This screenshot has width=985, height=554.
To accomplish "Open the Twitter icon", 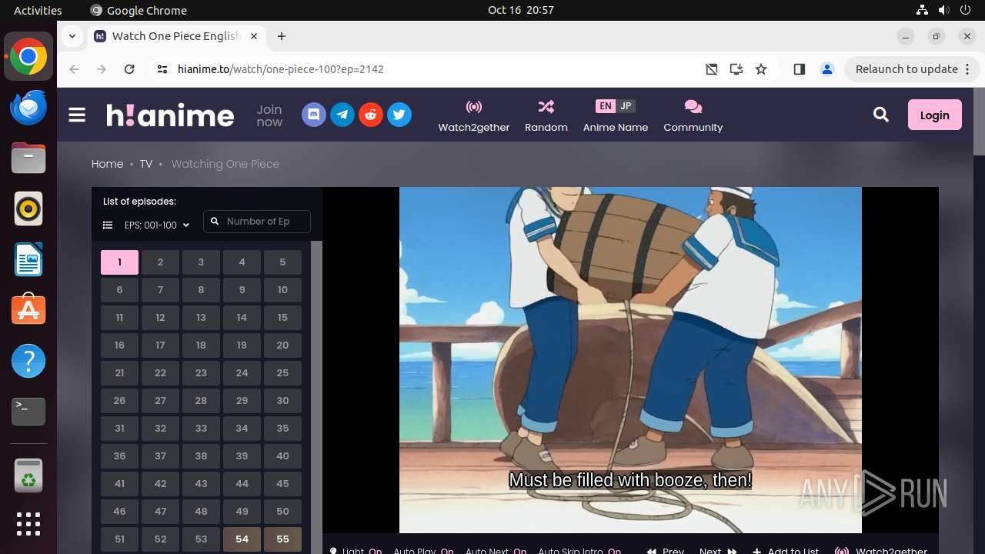I will pos(399,115).
